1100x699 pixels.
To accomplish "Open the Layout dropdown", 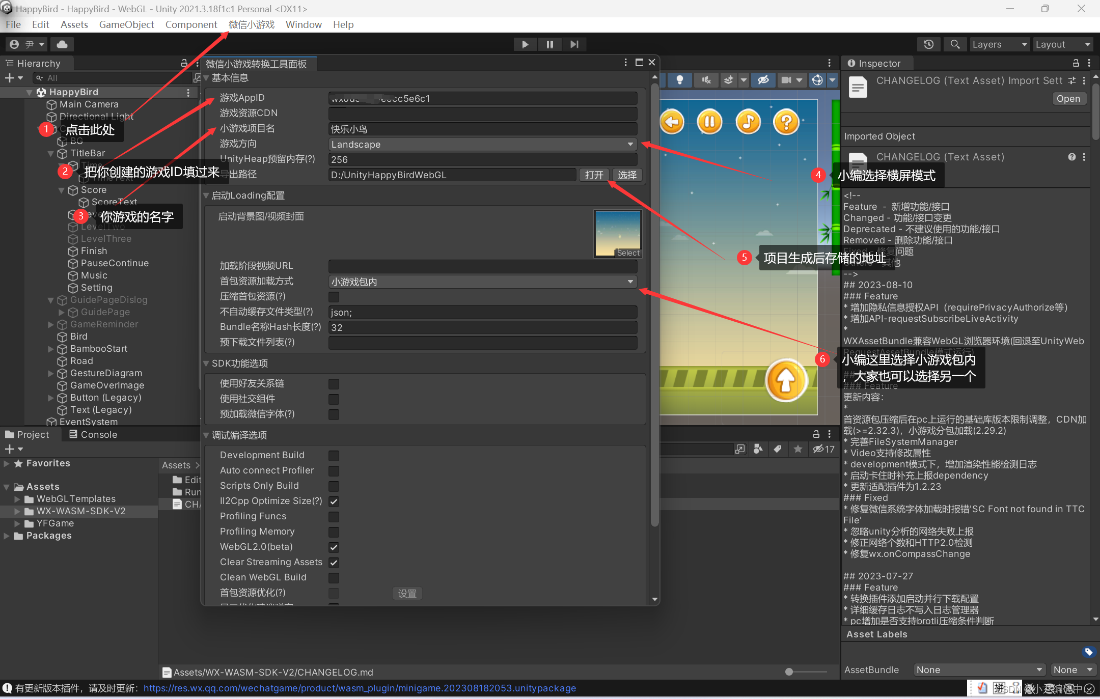I will coord(1063,44).
